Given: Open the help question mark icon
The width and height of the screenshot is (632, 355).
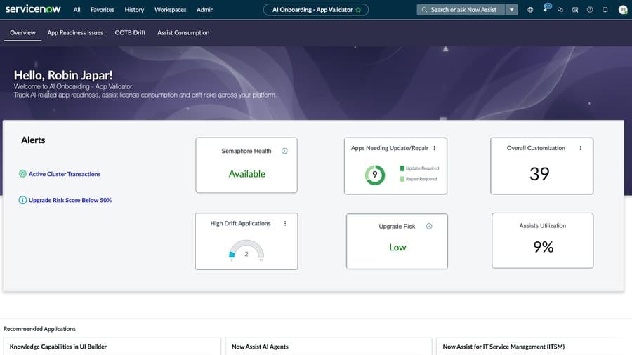Looking at the screenshot, I should pyautogui.click(x=590, y=10).
